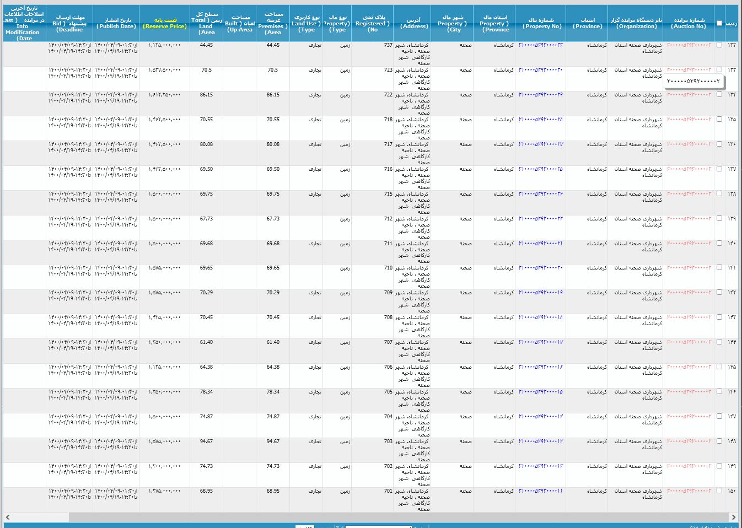Open property number link ending in 11

(x=541, y=491)
